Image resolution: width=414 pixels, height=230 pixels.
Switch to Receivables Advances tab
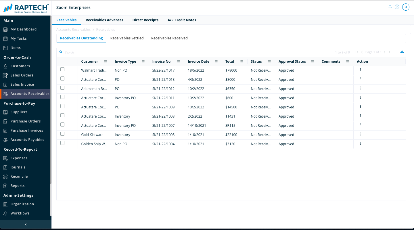click(x=104, y=20)
